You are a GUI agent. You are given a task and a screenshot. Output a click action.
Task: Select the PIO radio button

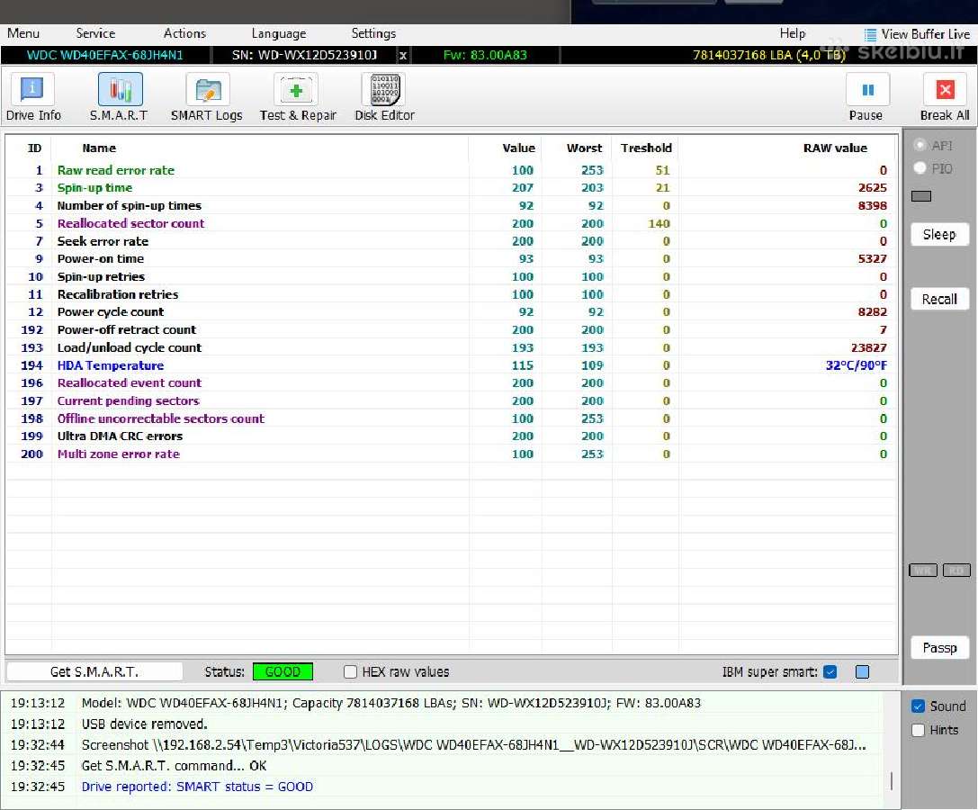click(x=920, y=168)
